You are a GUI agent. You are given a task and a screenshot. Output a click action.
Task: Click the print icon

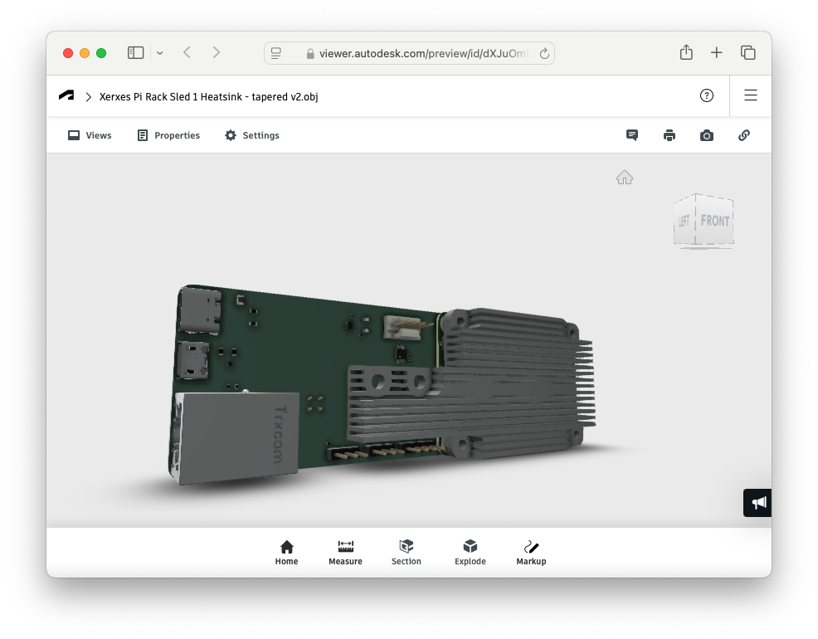tap(669, 135)
